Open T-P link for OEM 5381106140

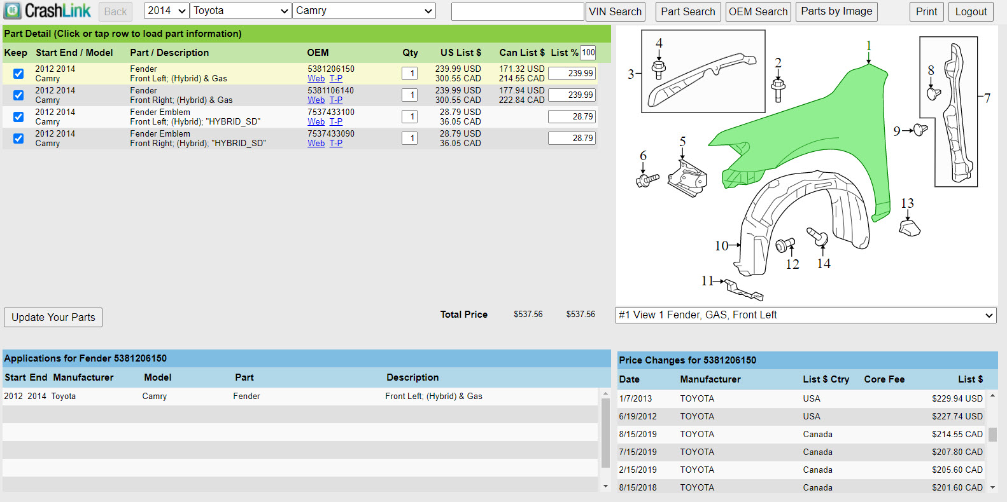click(336, 100)
